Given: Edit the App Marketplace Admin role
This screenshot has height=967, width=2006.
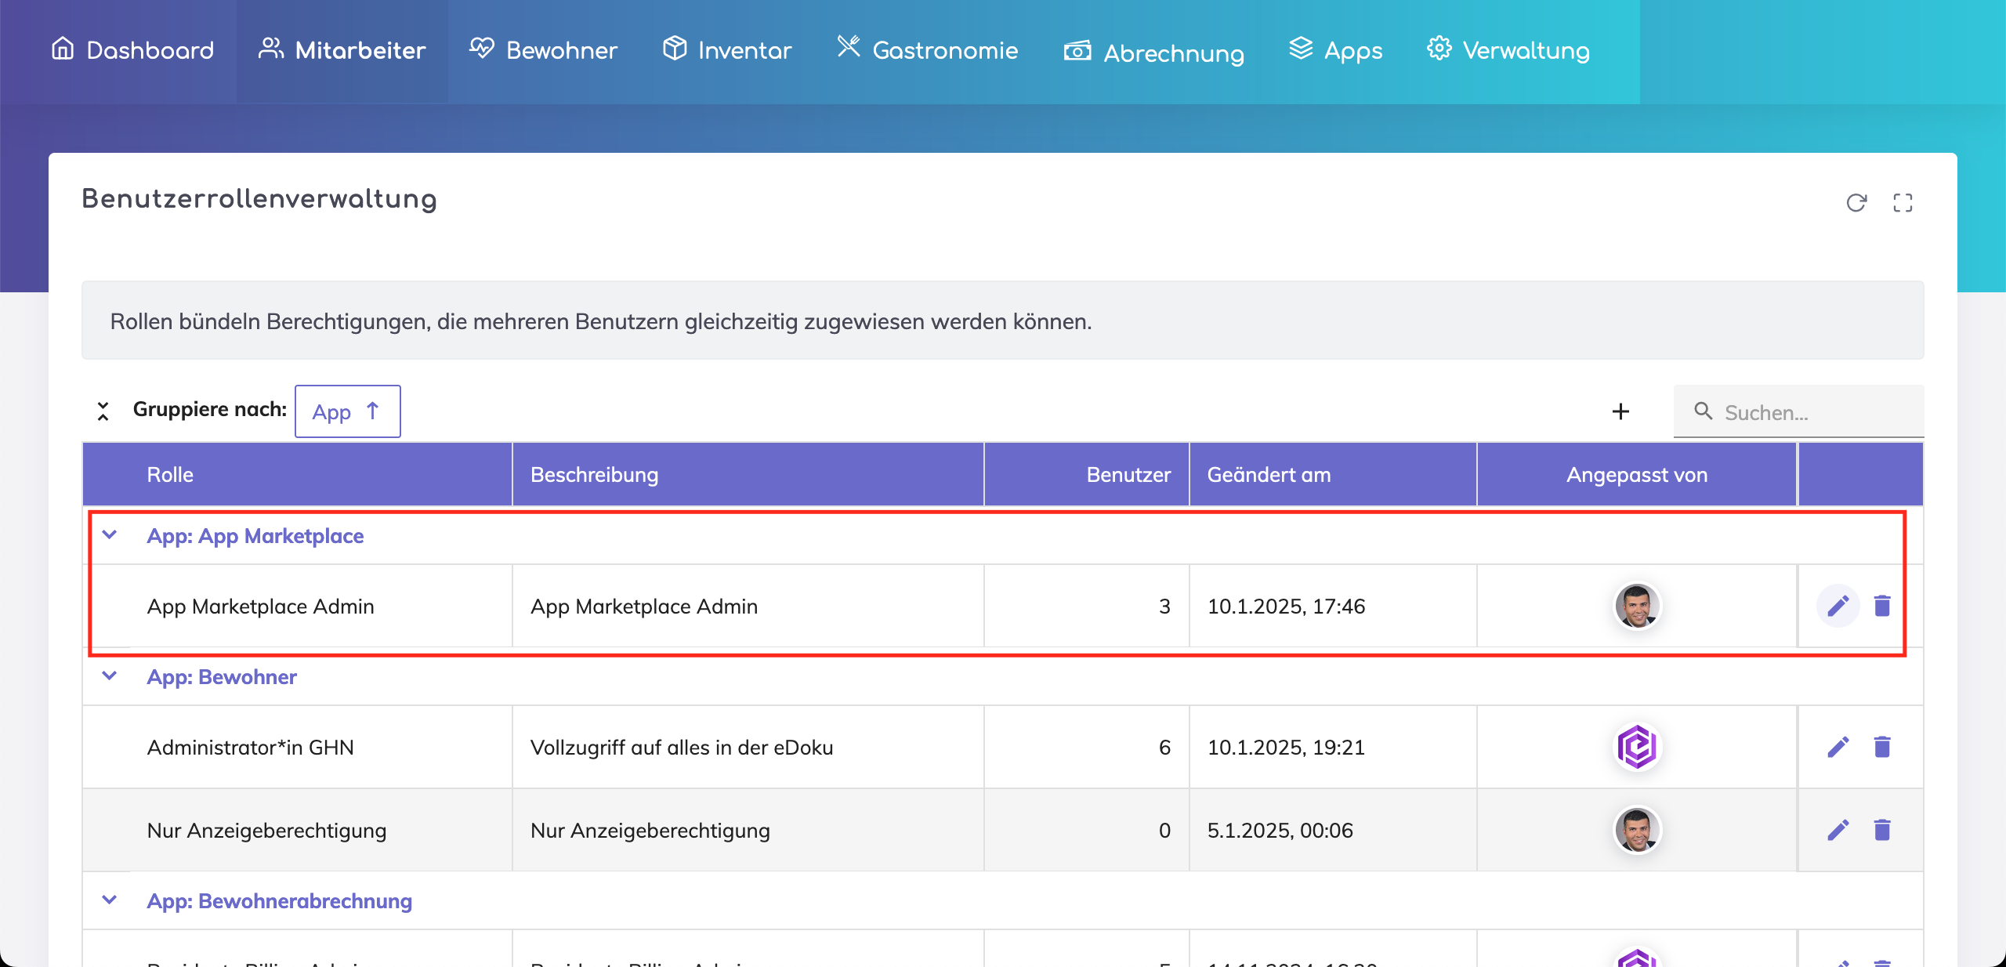Looking at the screenshot, I should [1838, 606].
